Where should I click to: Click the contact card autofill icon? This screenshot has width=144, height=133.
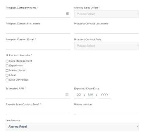coord(68,14)
